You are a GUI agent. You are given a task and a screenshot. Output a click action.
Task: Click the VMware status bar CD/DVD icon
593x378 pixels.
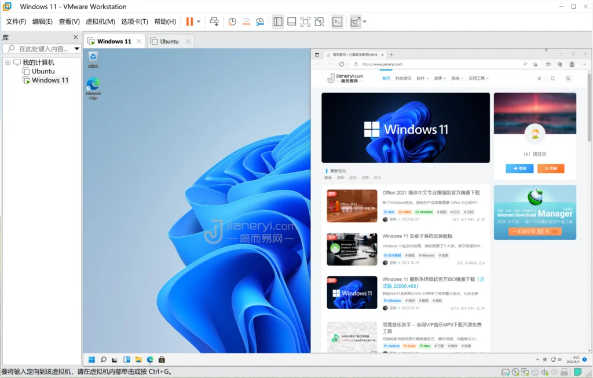pyautogui.click(x=515, y=372)
